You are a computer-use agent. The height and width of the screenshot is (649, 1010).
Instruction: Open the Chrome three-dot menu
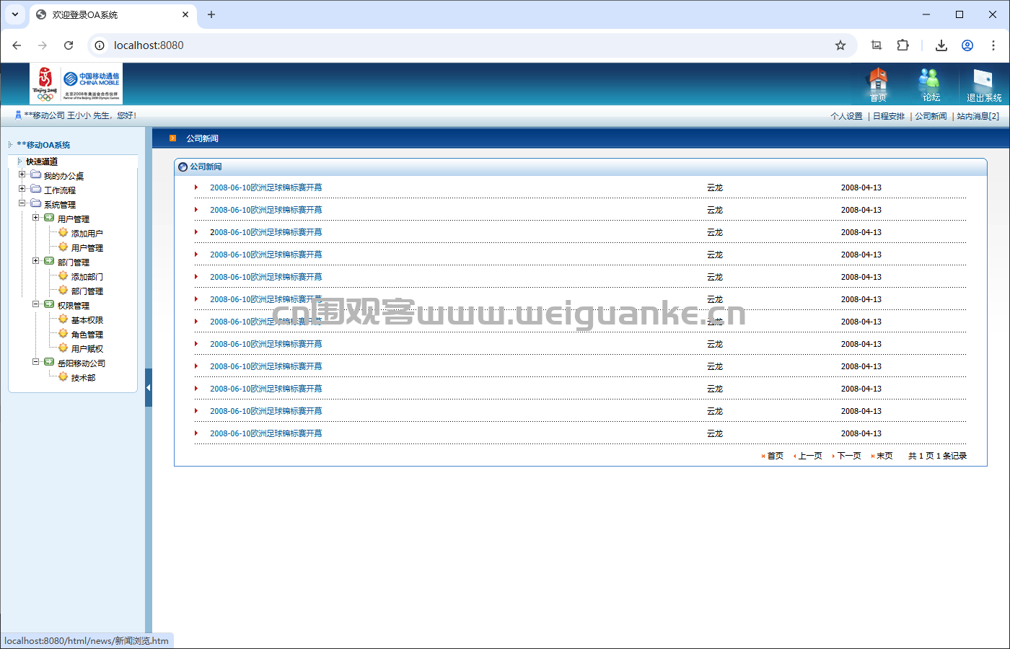993,45
